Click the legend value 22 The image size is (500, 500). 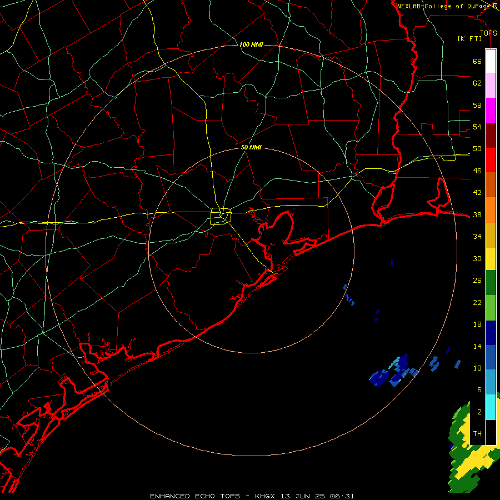tap(477, 302)
